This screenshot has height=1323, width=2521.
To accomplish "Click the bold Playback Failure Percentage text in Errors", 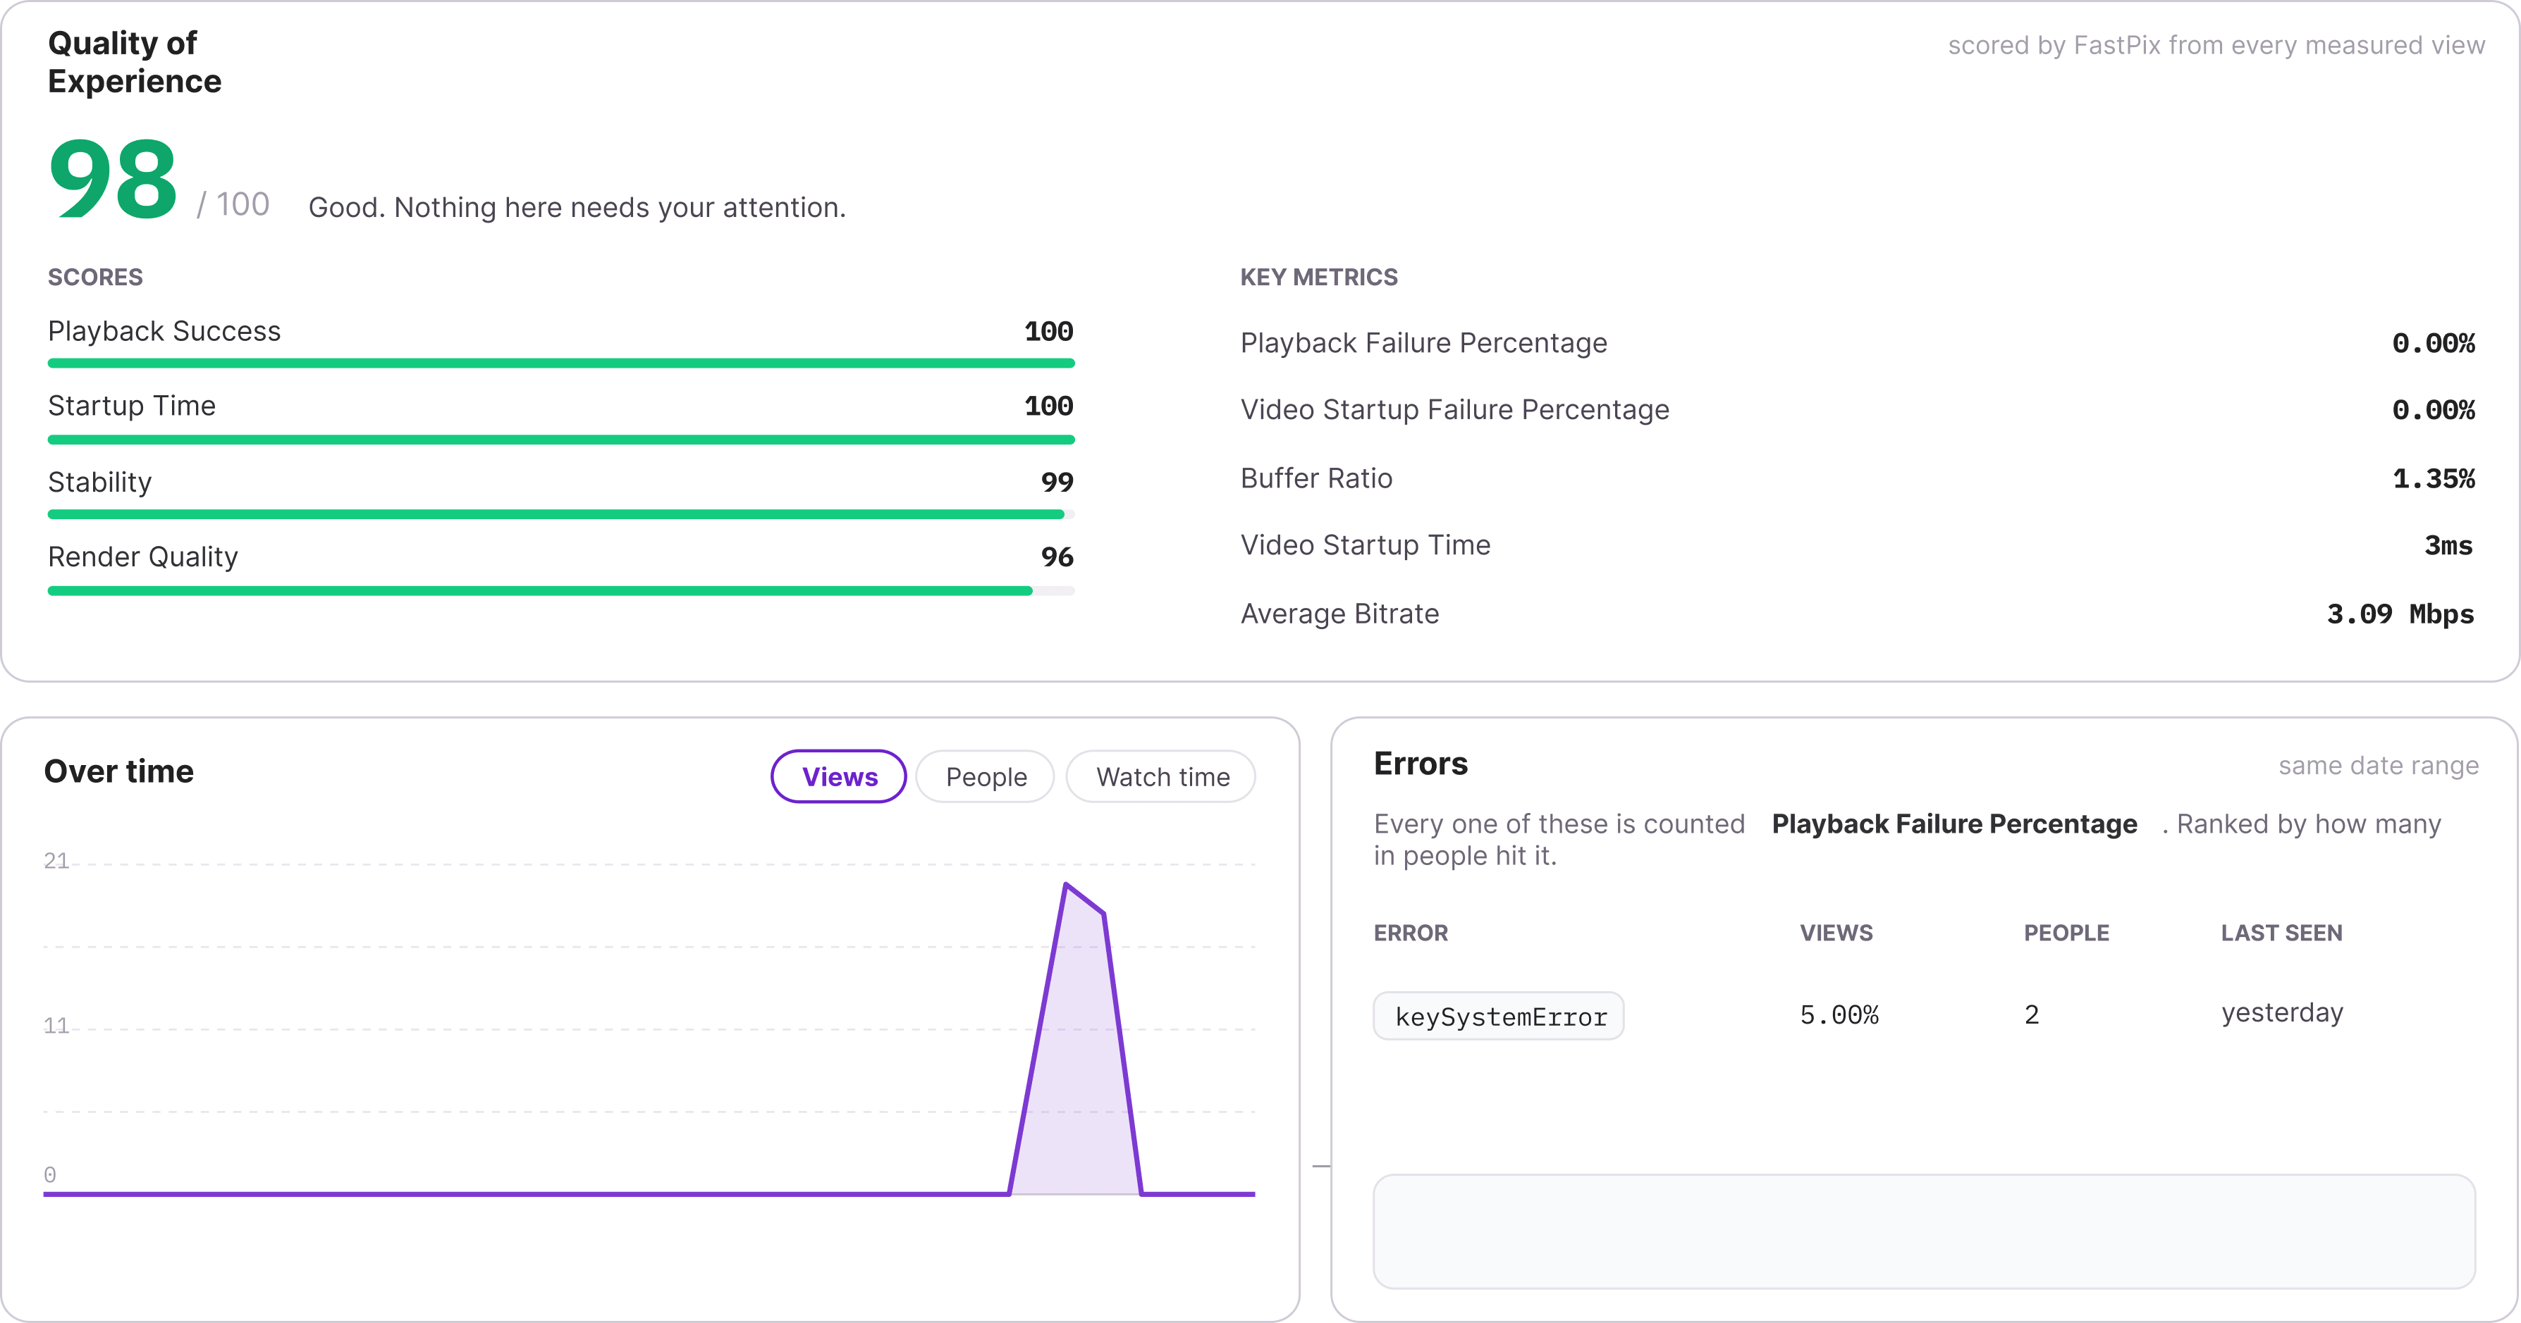I will click(x=1954, y=824).
